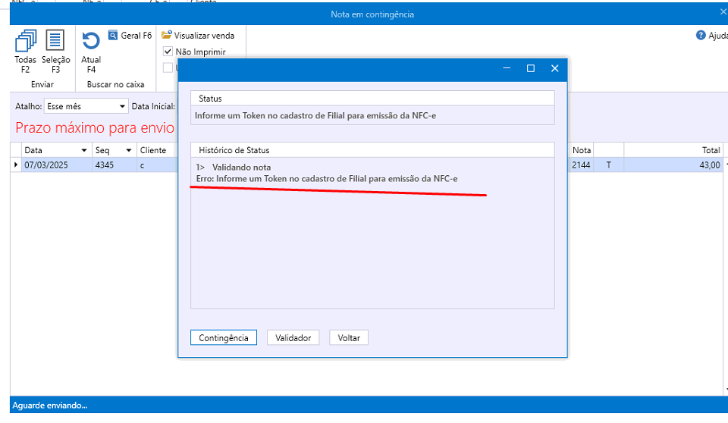This screenshot has width=728, height=423.
Task: Click the Voltar button
Action: 349,338
